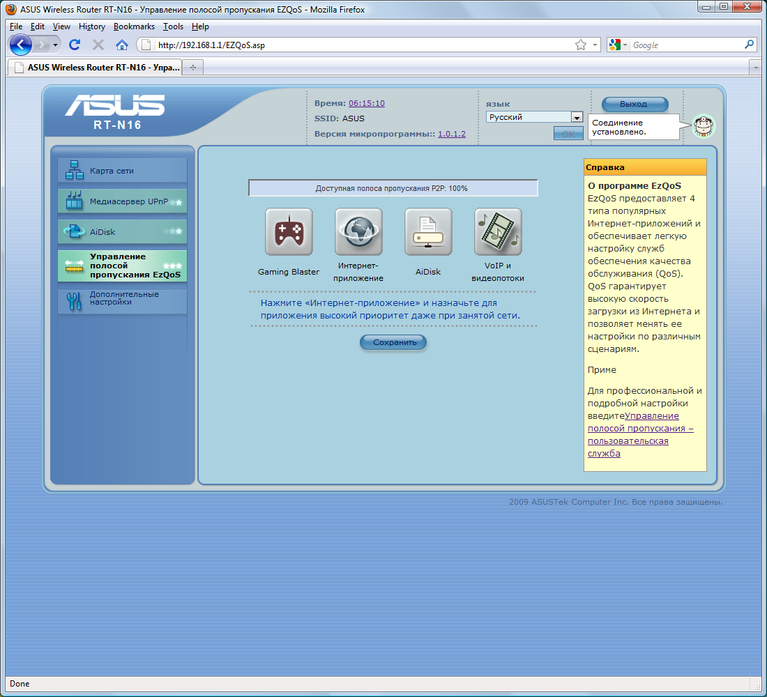Open the Bookmarks menu
Image resolution: width=767 pixels, height=697 pixels.
[134, 26]
